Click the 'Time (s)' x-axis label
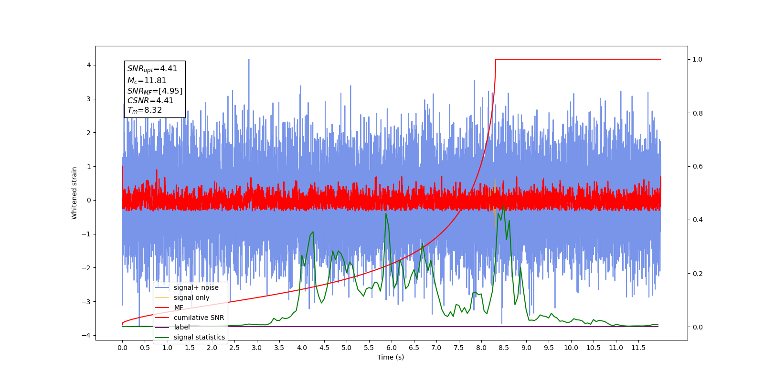 click(391, 357)
